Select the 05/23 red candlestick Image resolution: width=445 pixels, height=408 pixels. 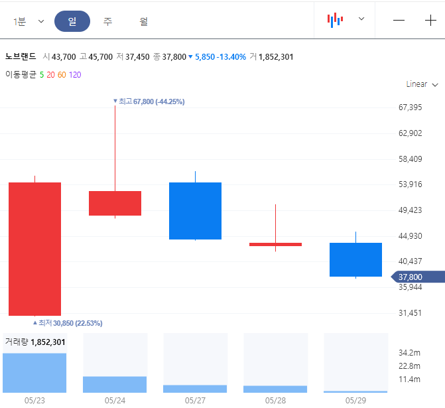(x=35, y=249)
